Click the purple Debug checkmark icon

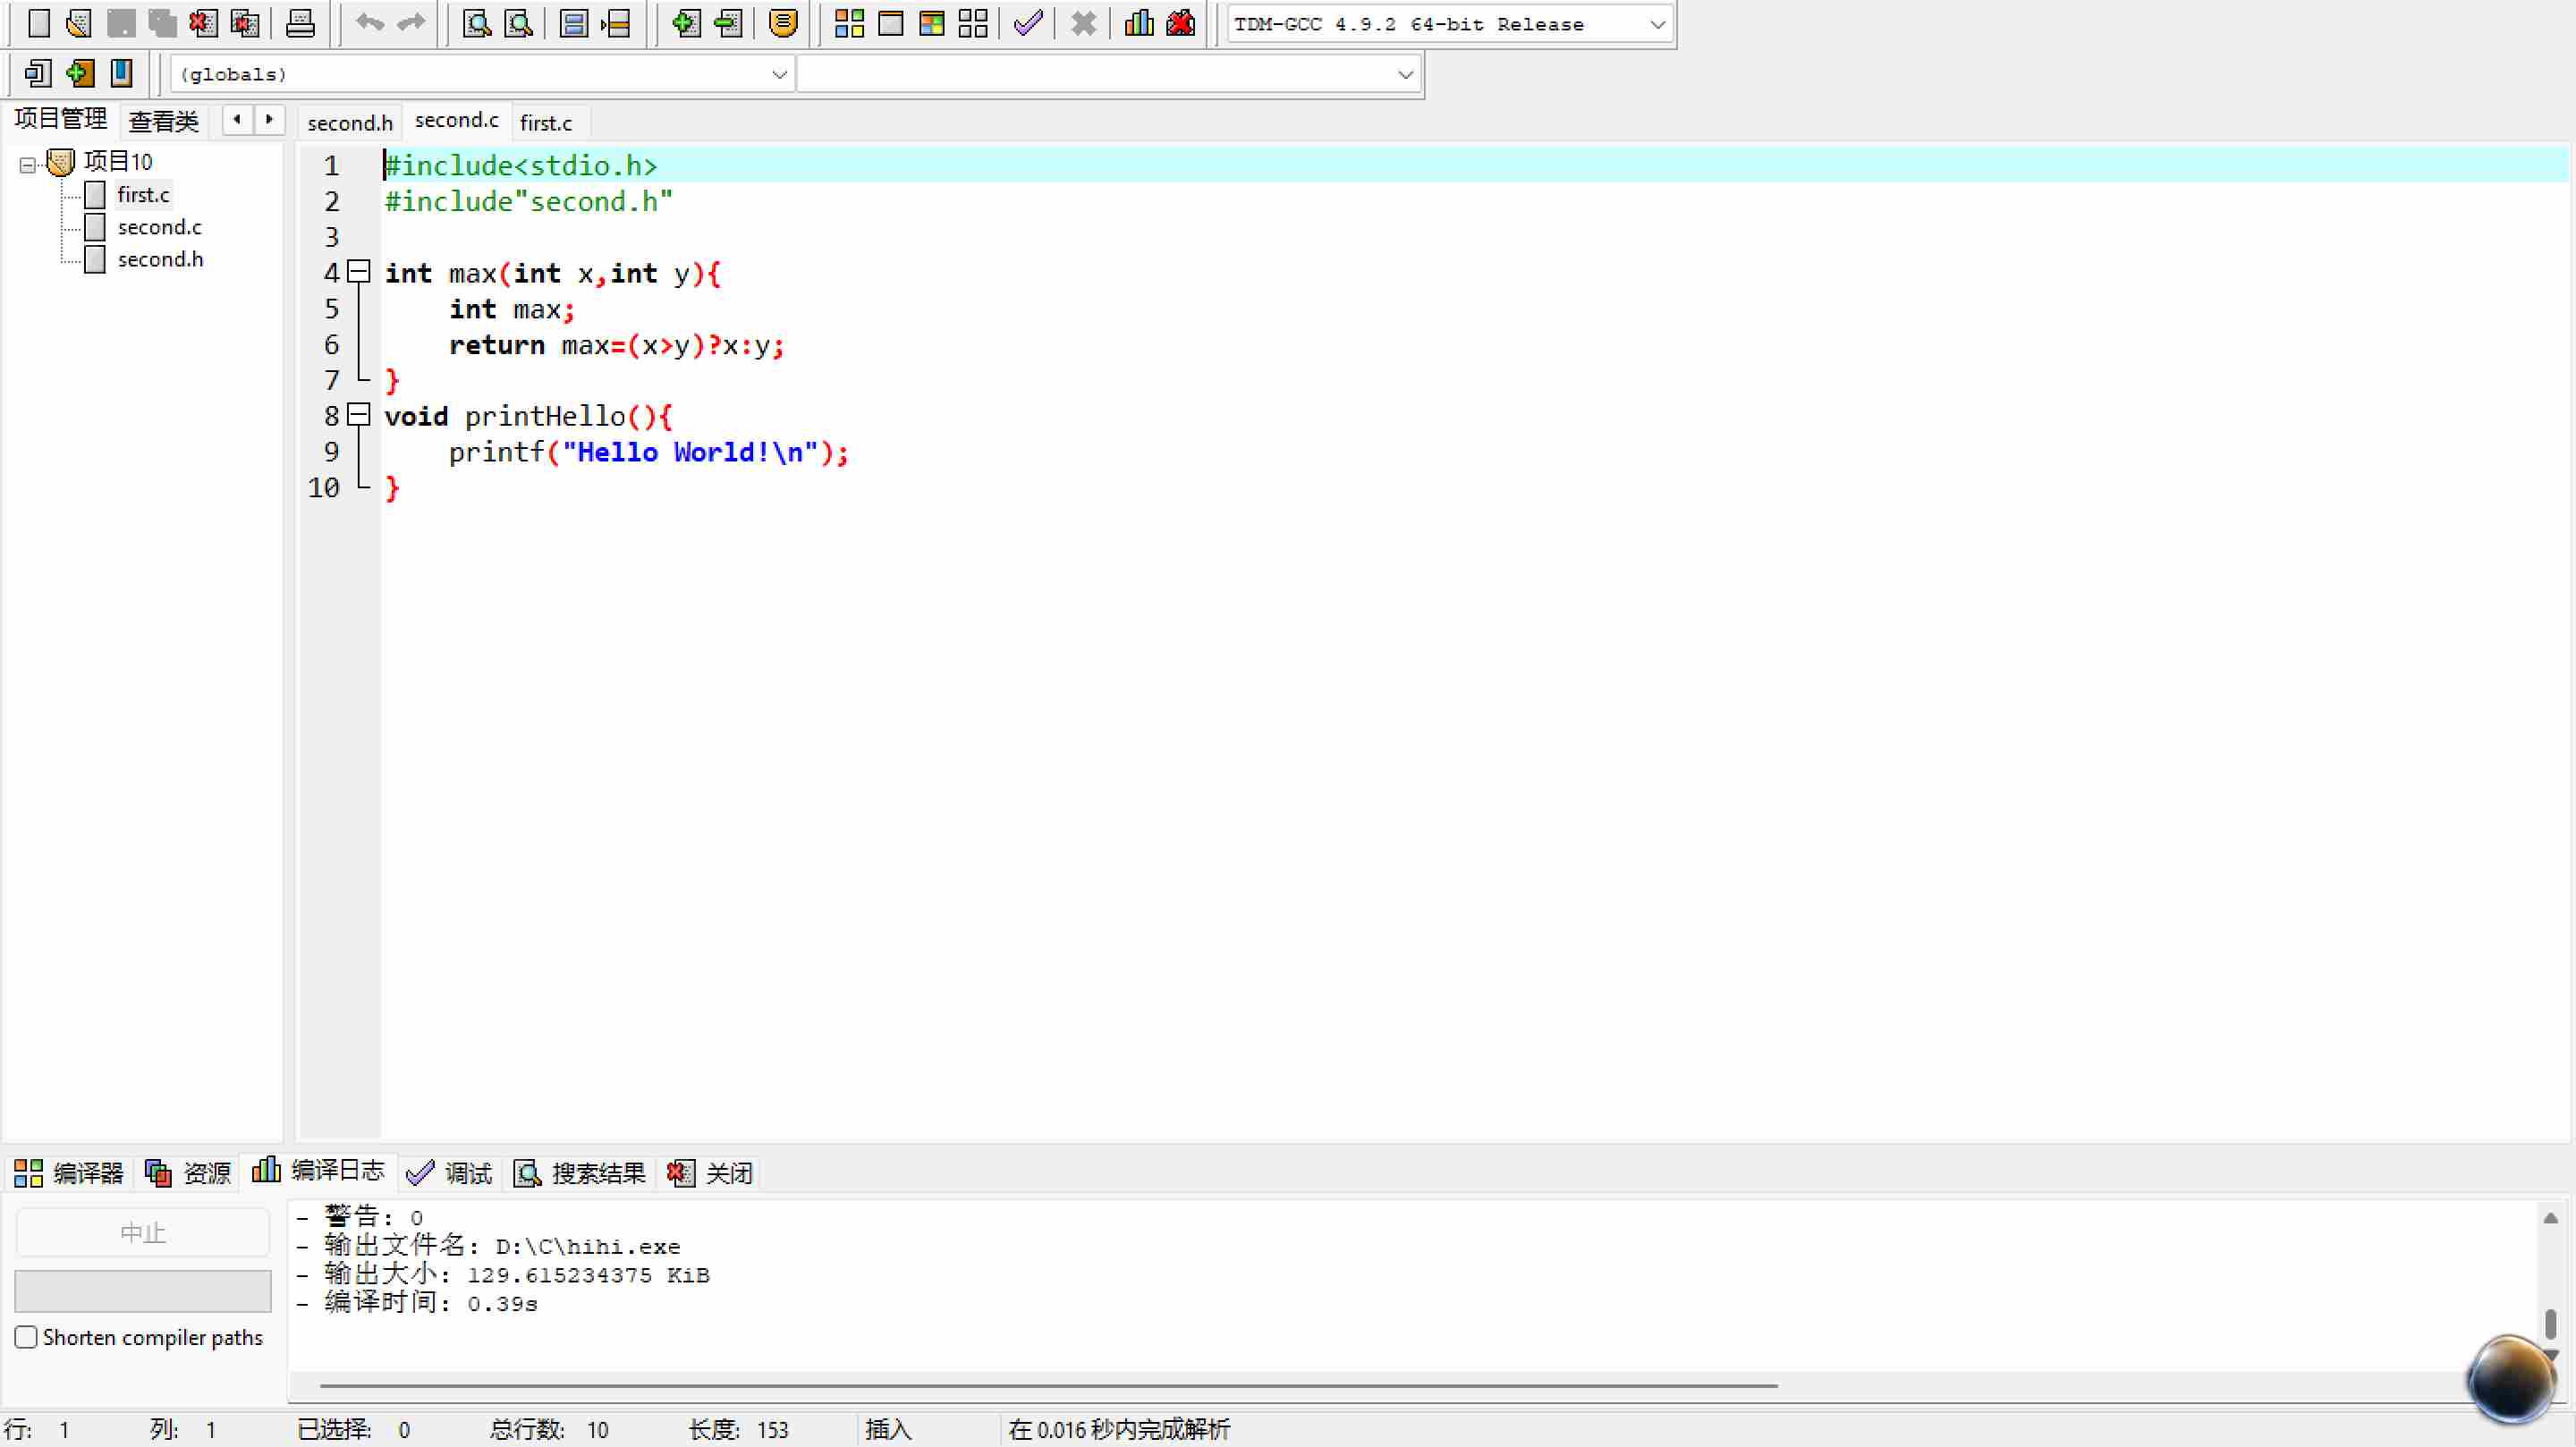[x=1028, y=23]
